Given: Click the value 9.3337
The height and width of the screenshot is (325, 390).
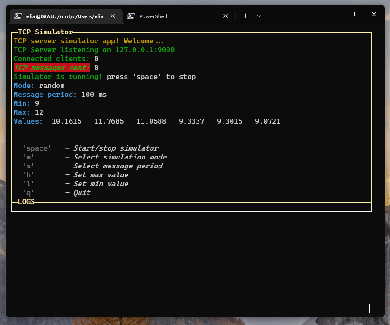Looking at the screenshot, I should 191,121.
